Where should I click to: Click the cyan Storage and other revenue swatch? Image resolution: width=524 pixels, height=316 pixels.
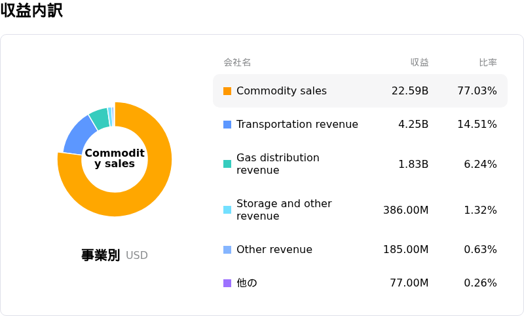click(x=227, y=210)
